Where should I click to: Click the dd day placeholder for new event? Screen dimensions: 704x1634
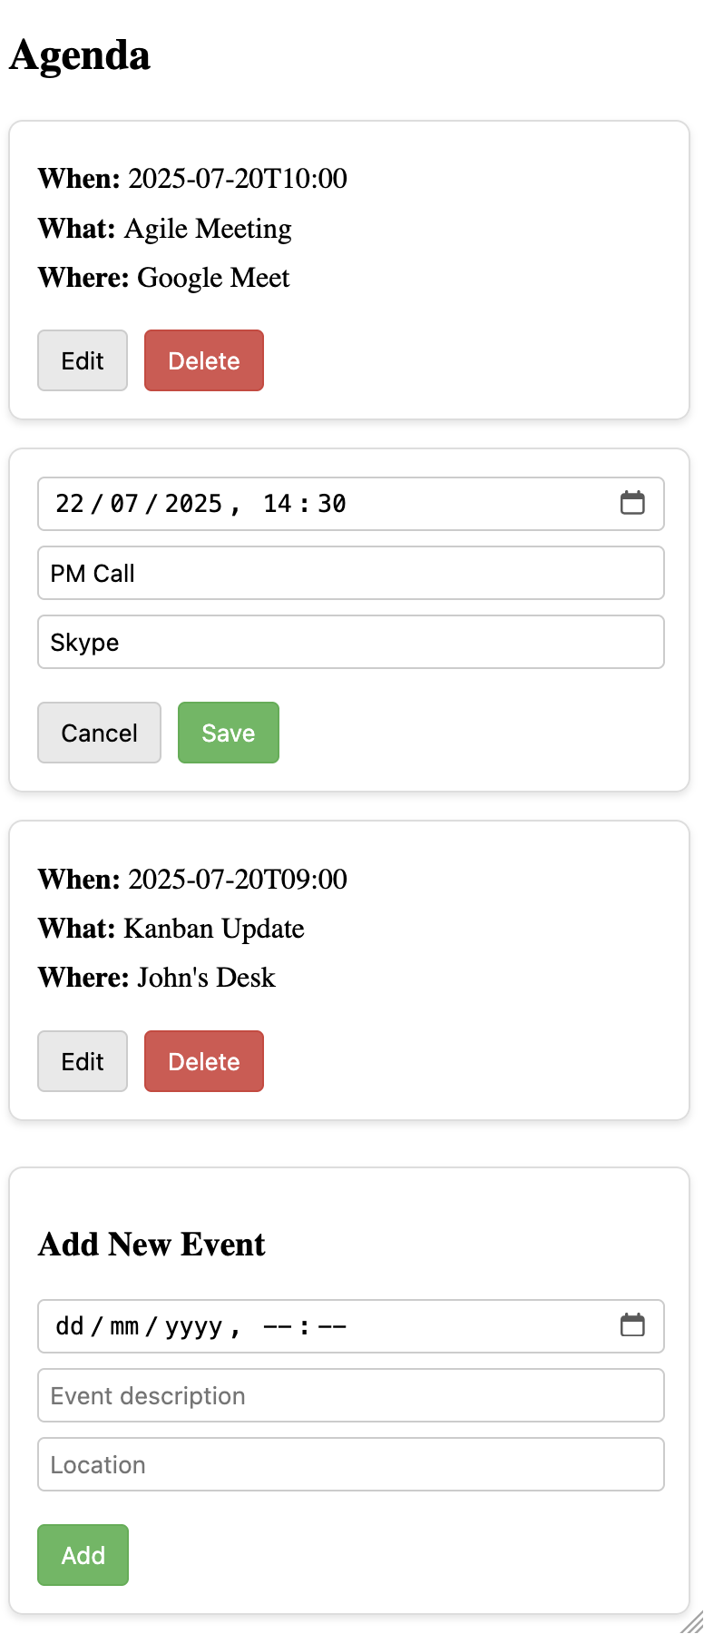tap(70, 1326)
